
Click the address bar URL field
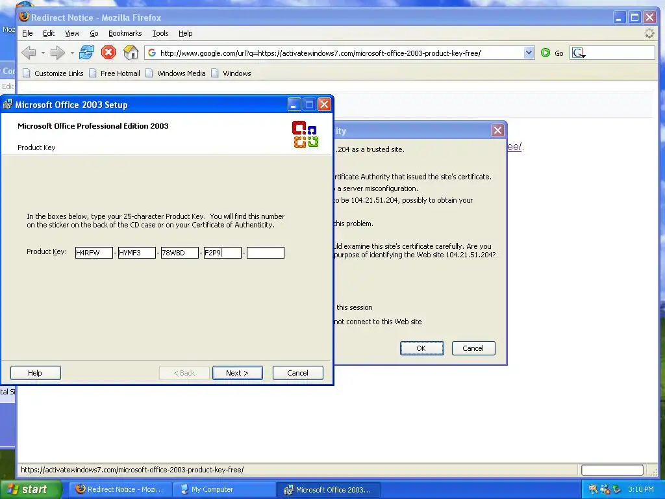(339, 53)
